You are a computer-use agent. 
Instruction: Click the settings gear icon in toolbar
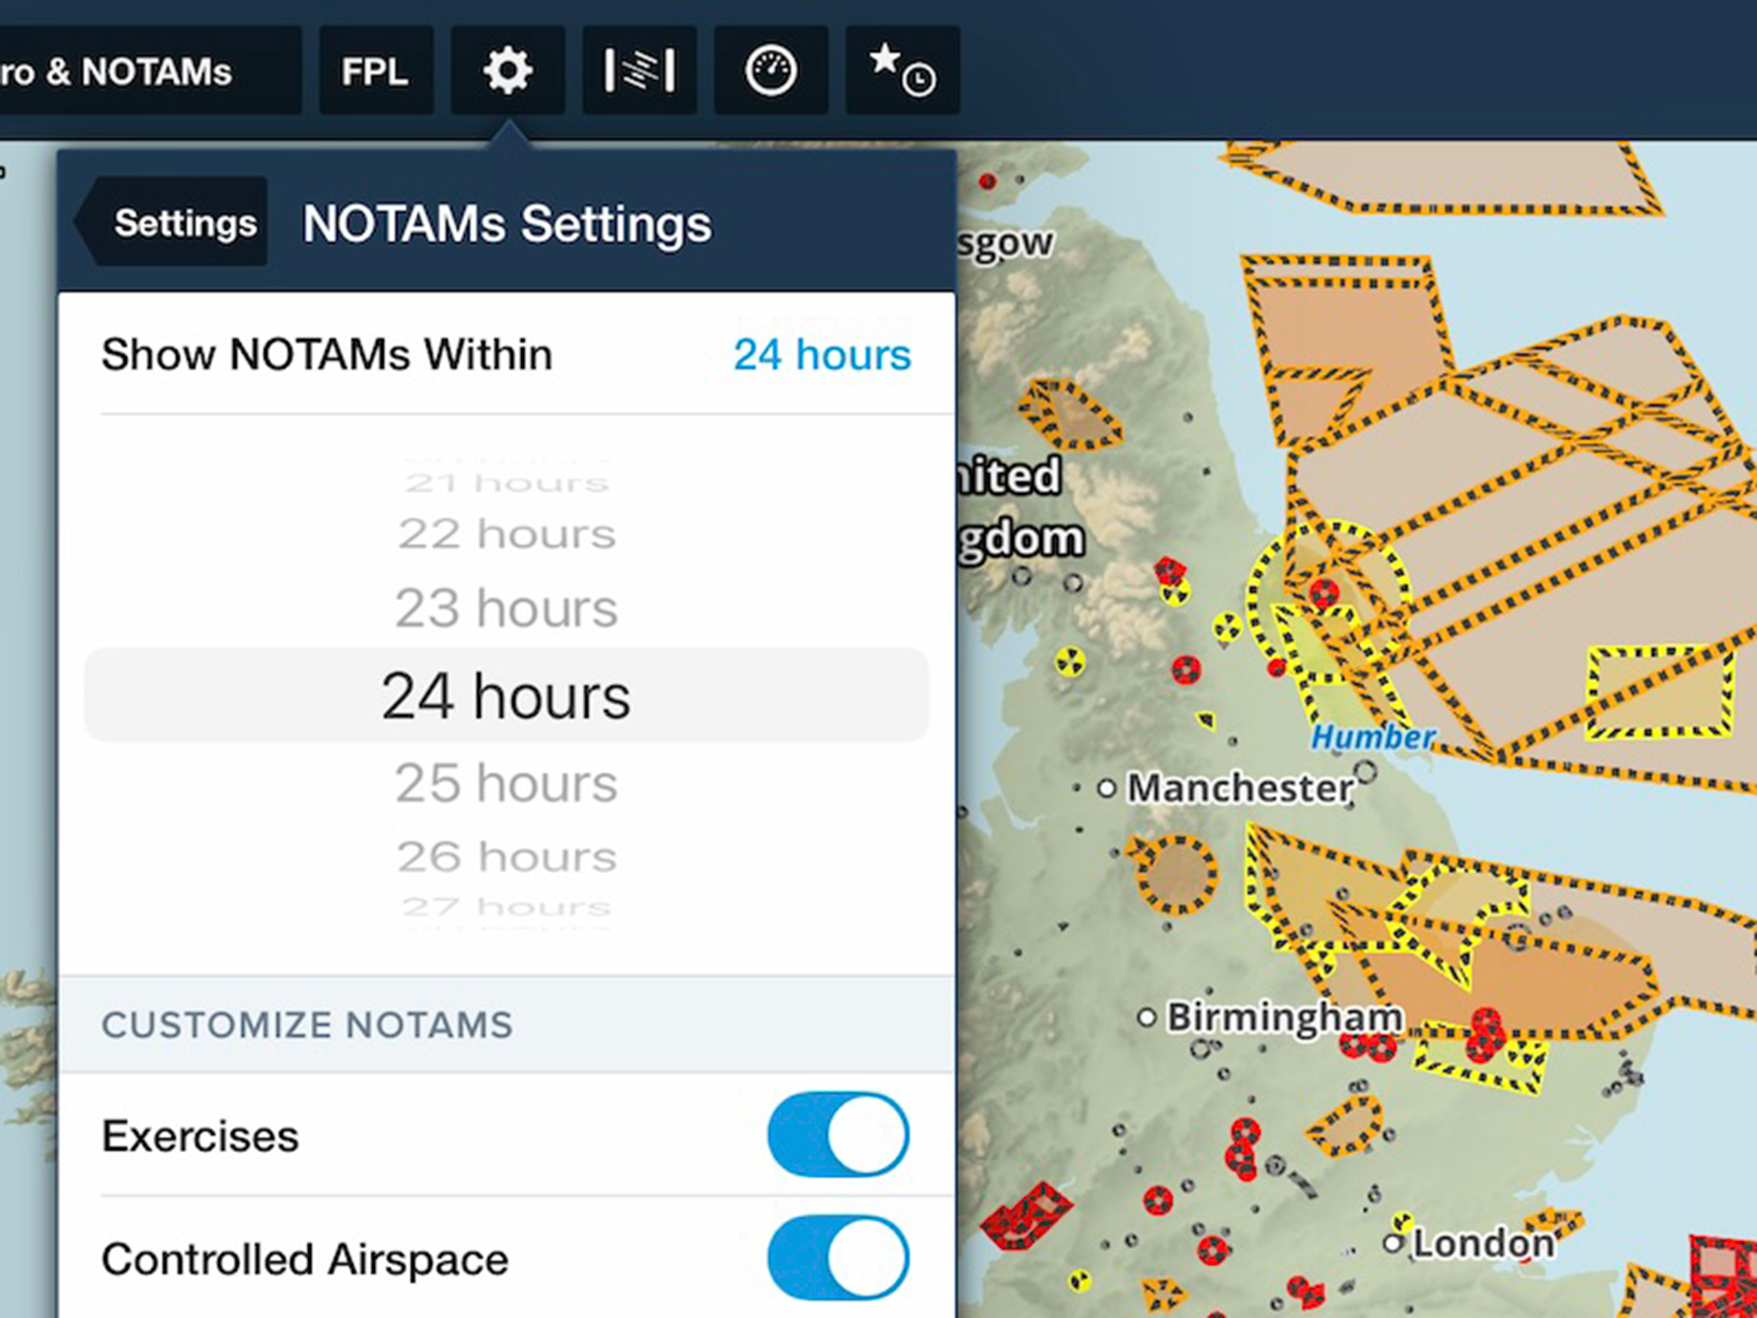pos(507,71)
